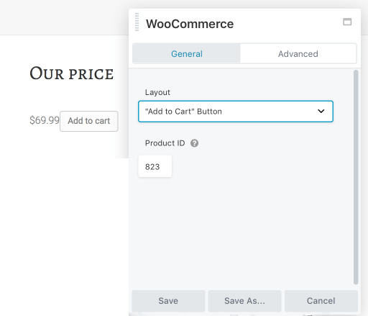
Task: Switch to the General tab
Action: tap(187, 54)
